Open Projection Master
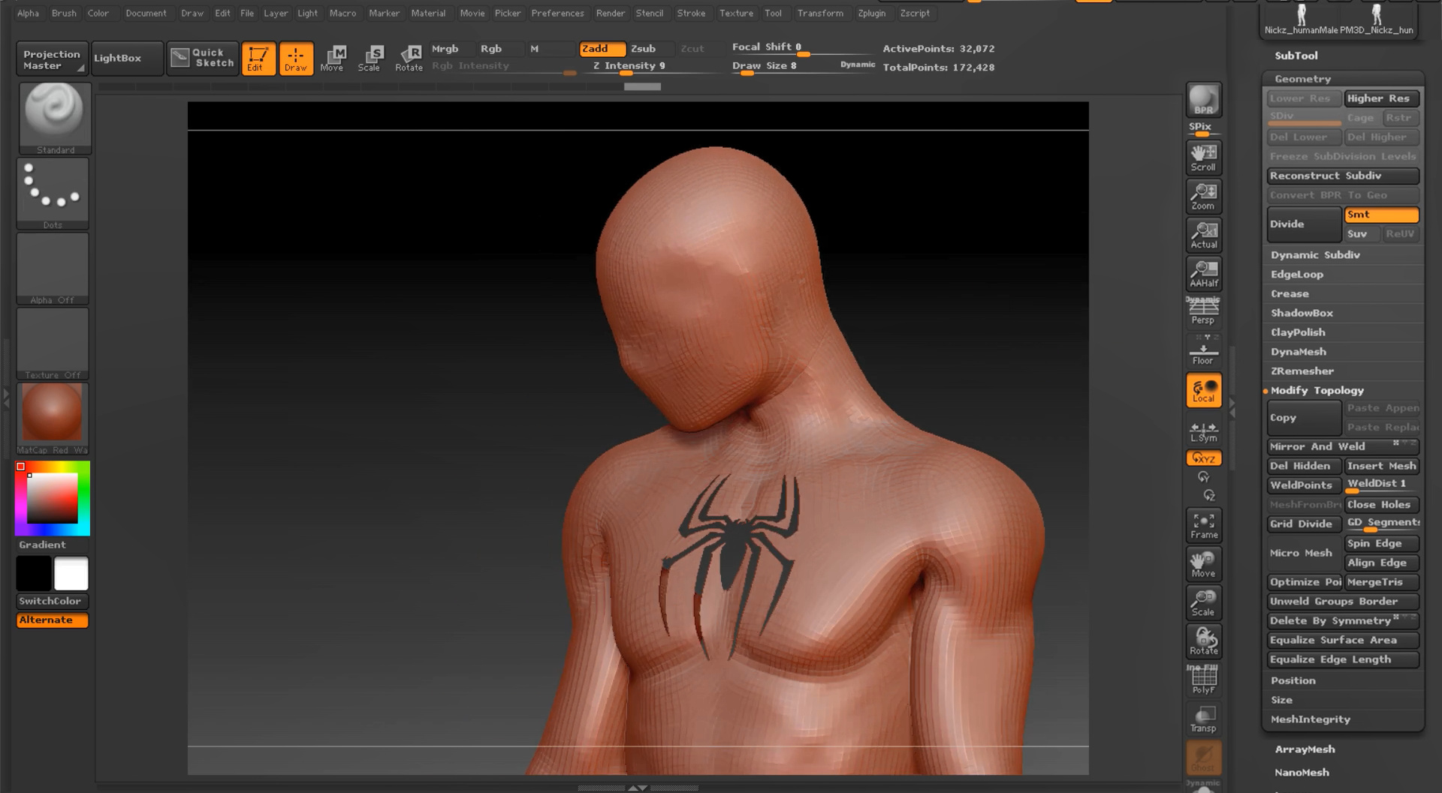This screenshot has height=793, width=1442. pyautogui.click(x=52, y=59)
